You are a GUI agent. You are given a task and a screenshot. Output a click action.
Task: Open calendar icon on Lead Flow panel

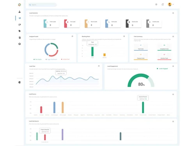click(x=99, y=66)
